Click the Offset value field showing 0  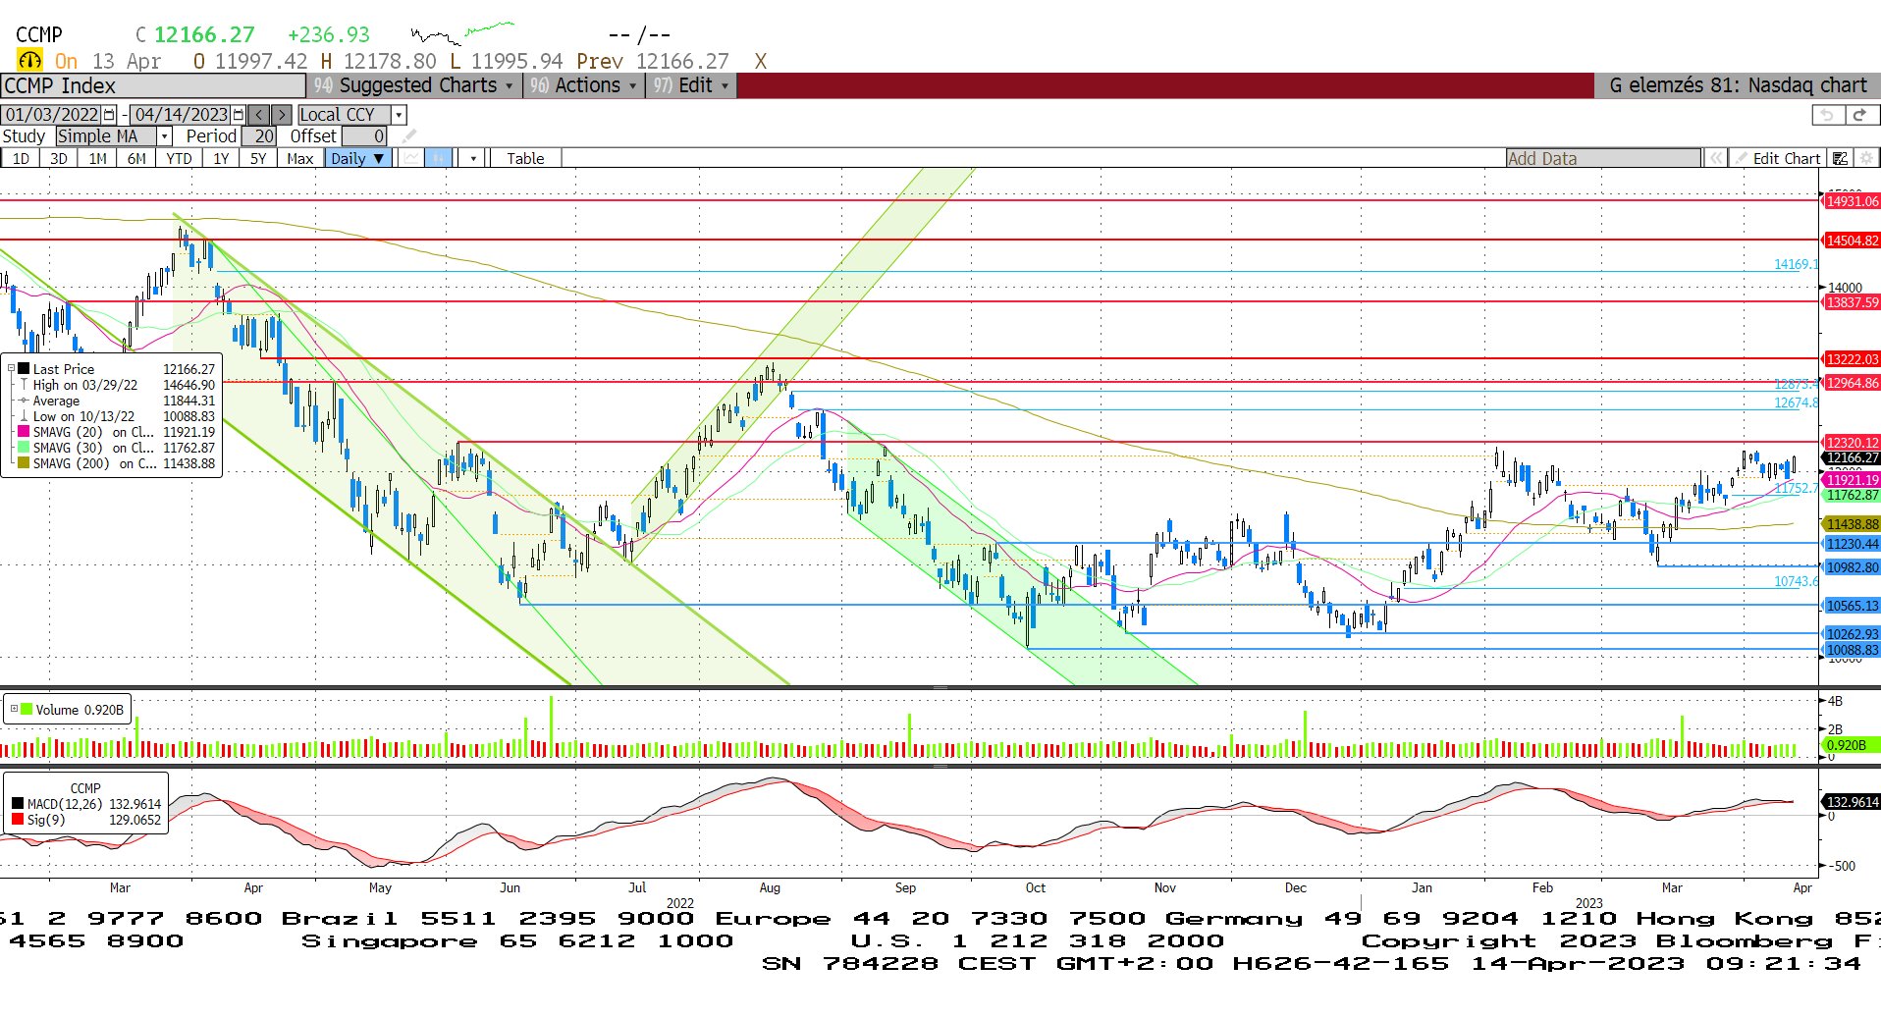(364, 136)
